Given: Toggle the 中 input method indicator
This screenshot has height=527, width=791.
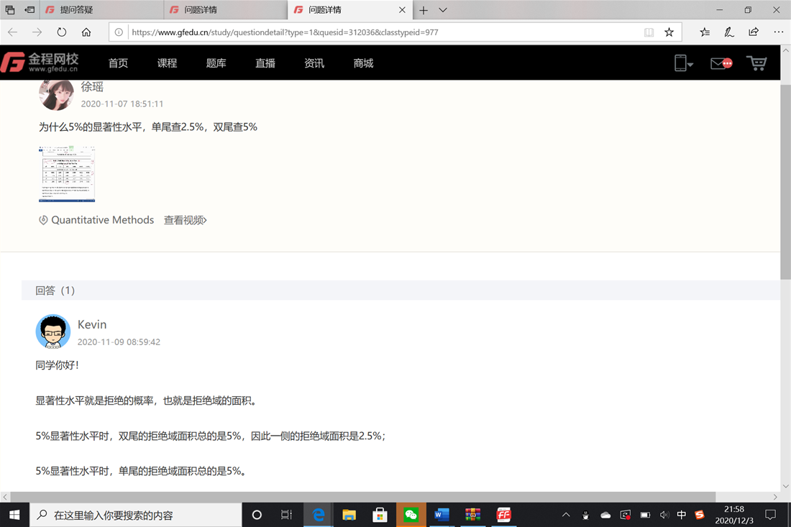Looking at the screenshot, I should click(682, 515).
